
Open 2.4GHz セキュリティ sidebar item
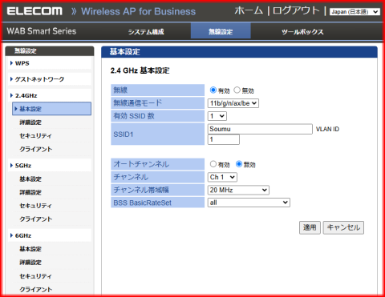(35, 136)
